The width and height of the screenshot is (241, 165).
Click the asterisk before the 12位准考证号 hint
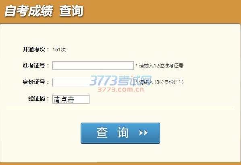tap(136, 65)
